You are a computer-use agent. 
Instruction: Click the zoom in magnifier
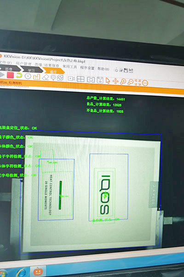(123, 82)
